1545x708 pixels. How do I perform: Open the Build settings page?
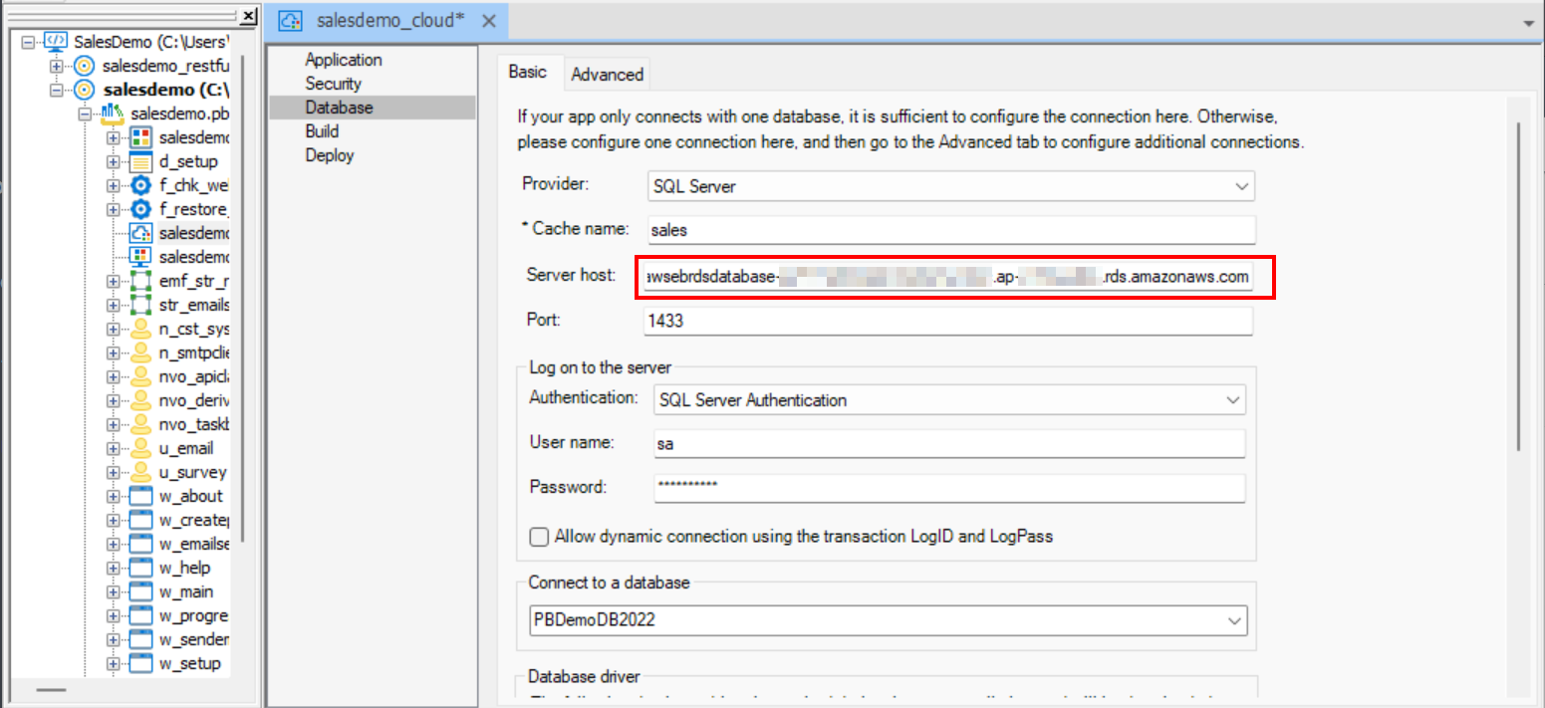(321, 130)
